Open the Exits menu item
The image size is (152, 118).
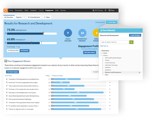click(x=57, y=10)
